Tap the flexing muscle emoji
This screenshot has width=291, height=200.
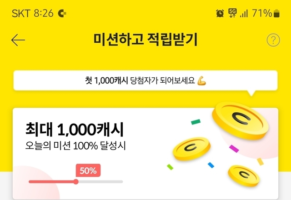tap(202, 81)
